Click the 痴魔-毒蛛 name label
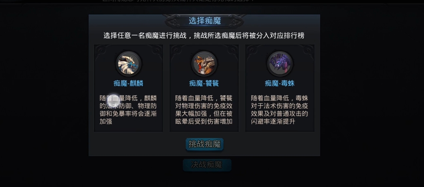This screenshot has height=187, width=424. coord(280,83)
